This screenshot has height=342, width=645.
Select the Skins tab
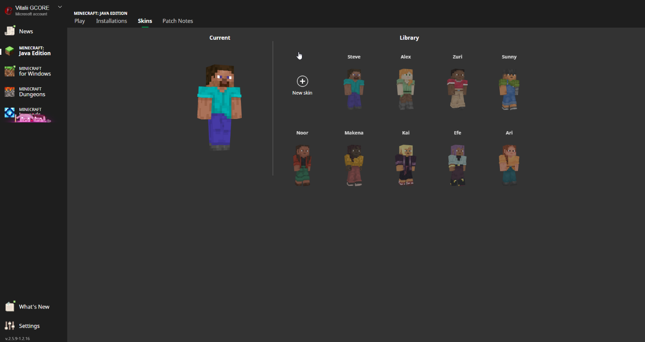pos(145,21)
